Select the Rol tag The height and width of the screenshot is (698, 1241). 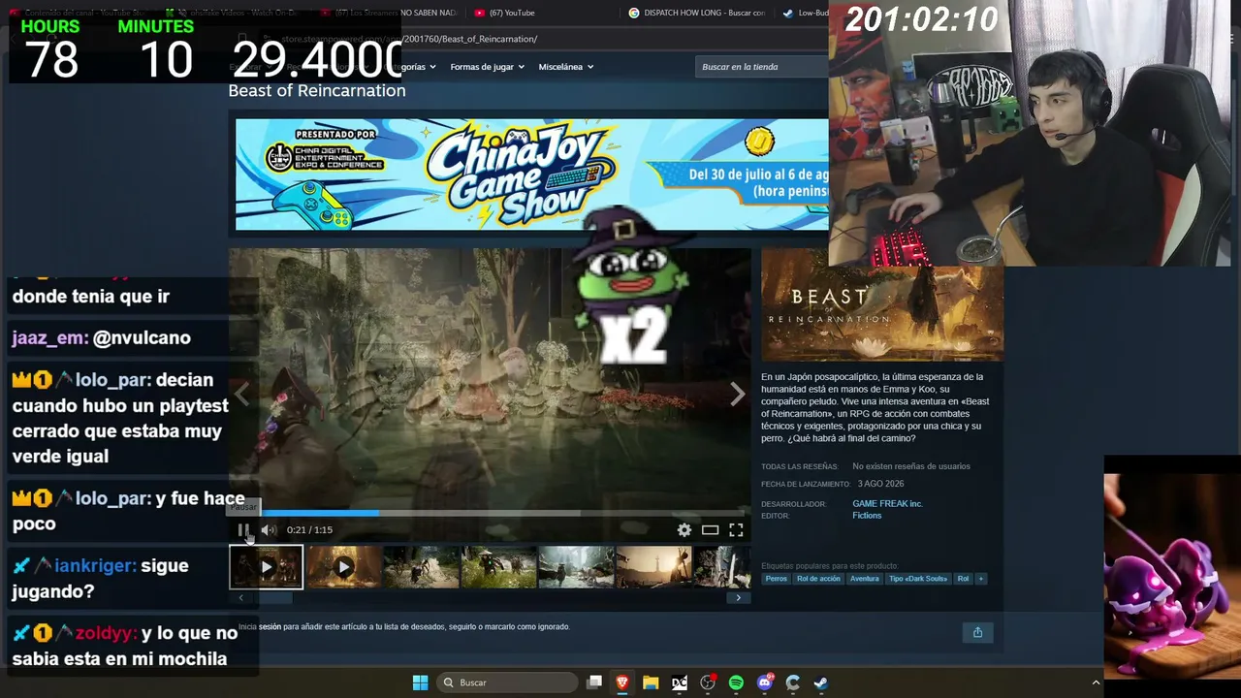[963, 579]
